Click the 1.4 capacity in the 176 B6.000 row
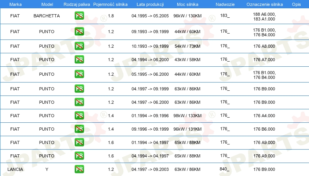The width and height of the screenshot is (309, 176). click(111, 129)
